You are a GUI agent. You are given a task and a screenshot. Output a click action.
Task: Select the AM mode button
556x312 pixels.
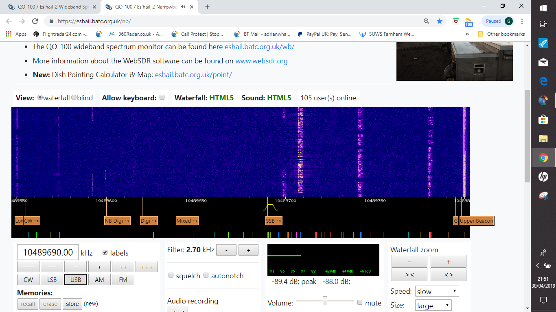(99, 279)
